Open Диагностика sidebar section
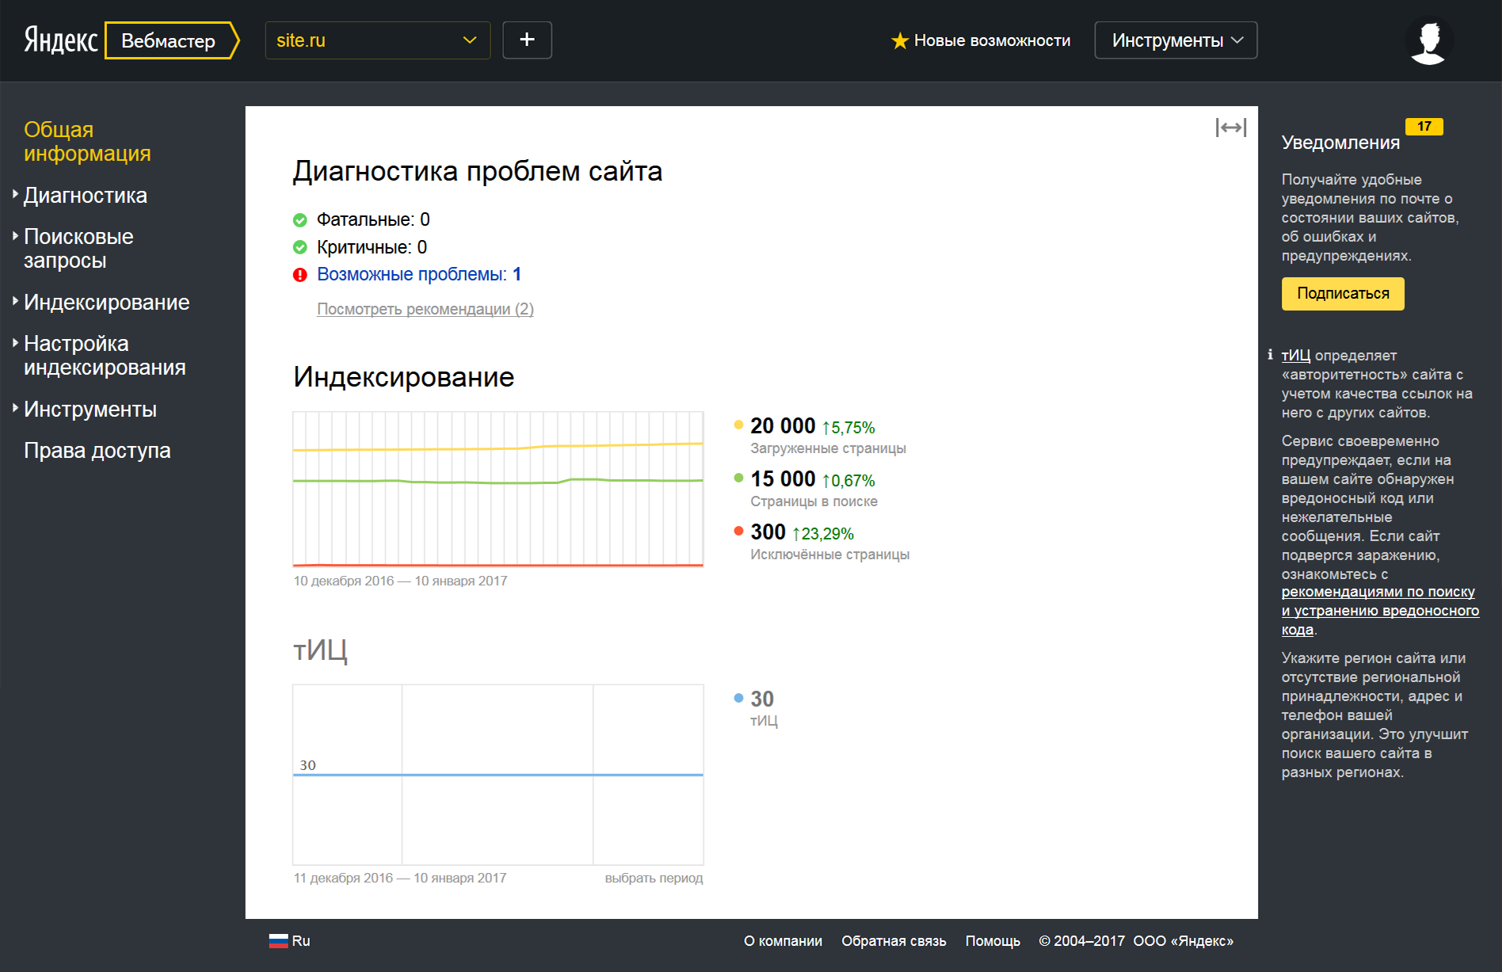The image size is (1502, 972). 86,195
